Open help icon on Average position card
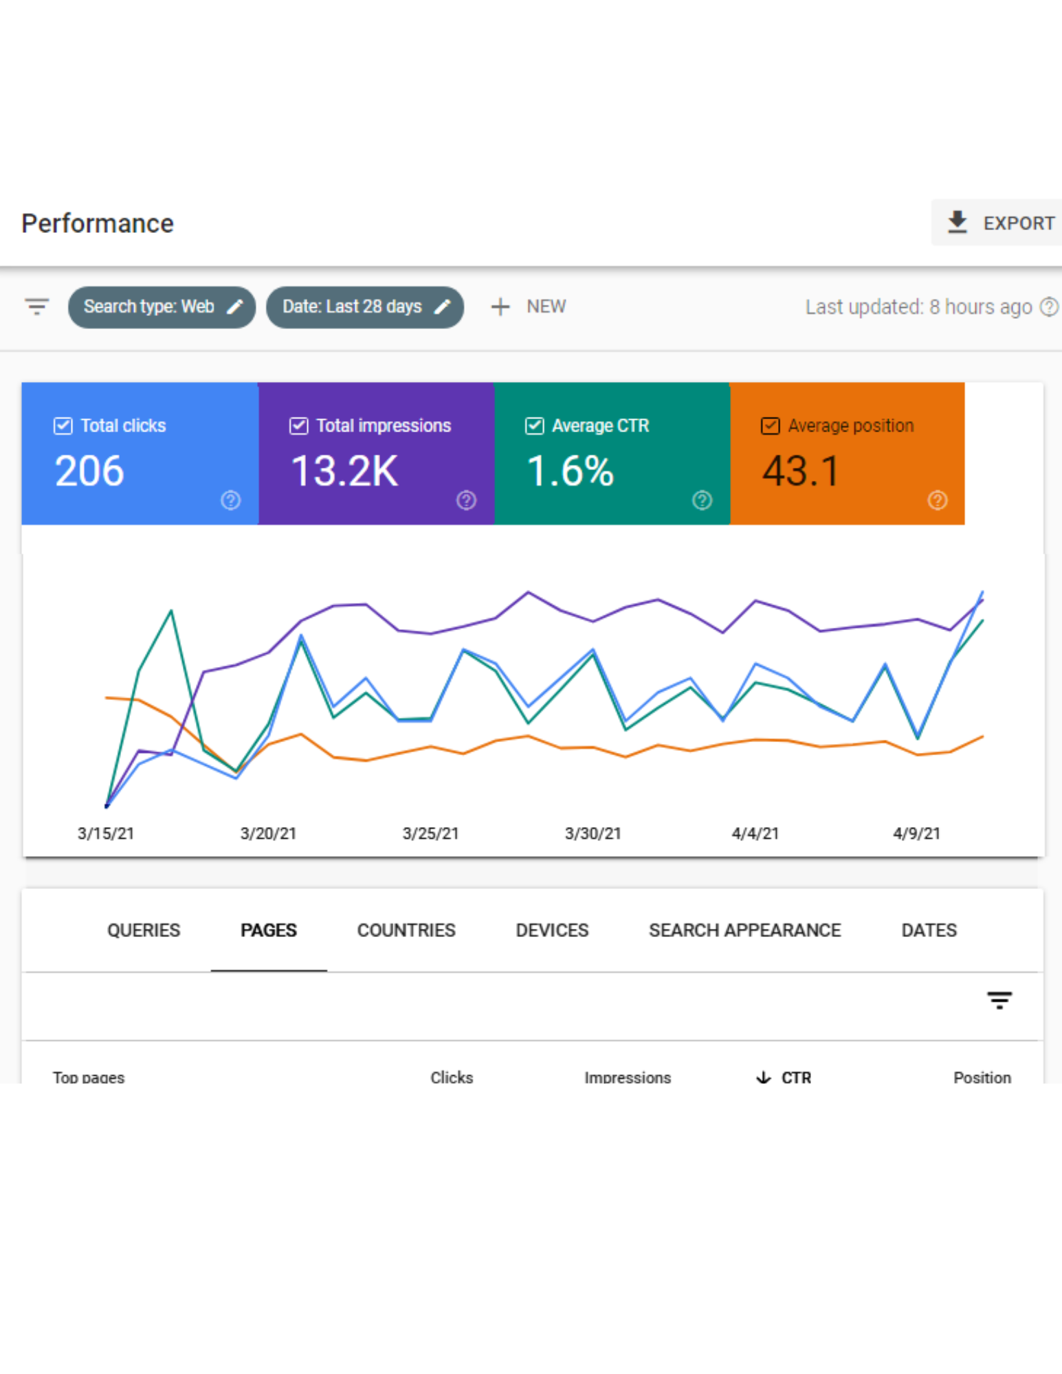The width and height of the screenshot is (1062, 1374). [938, 500]
